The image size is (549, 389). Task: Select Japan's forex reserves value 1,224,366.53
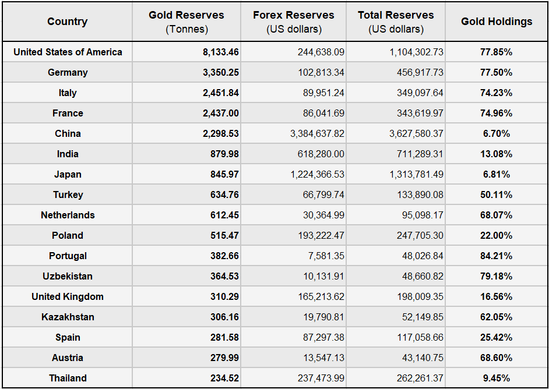pyautogui.click(x=317, y=174)
